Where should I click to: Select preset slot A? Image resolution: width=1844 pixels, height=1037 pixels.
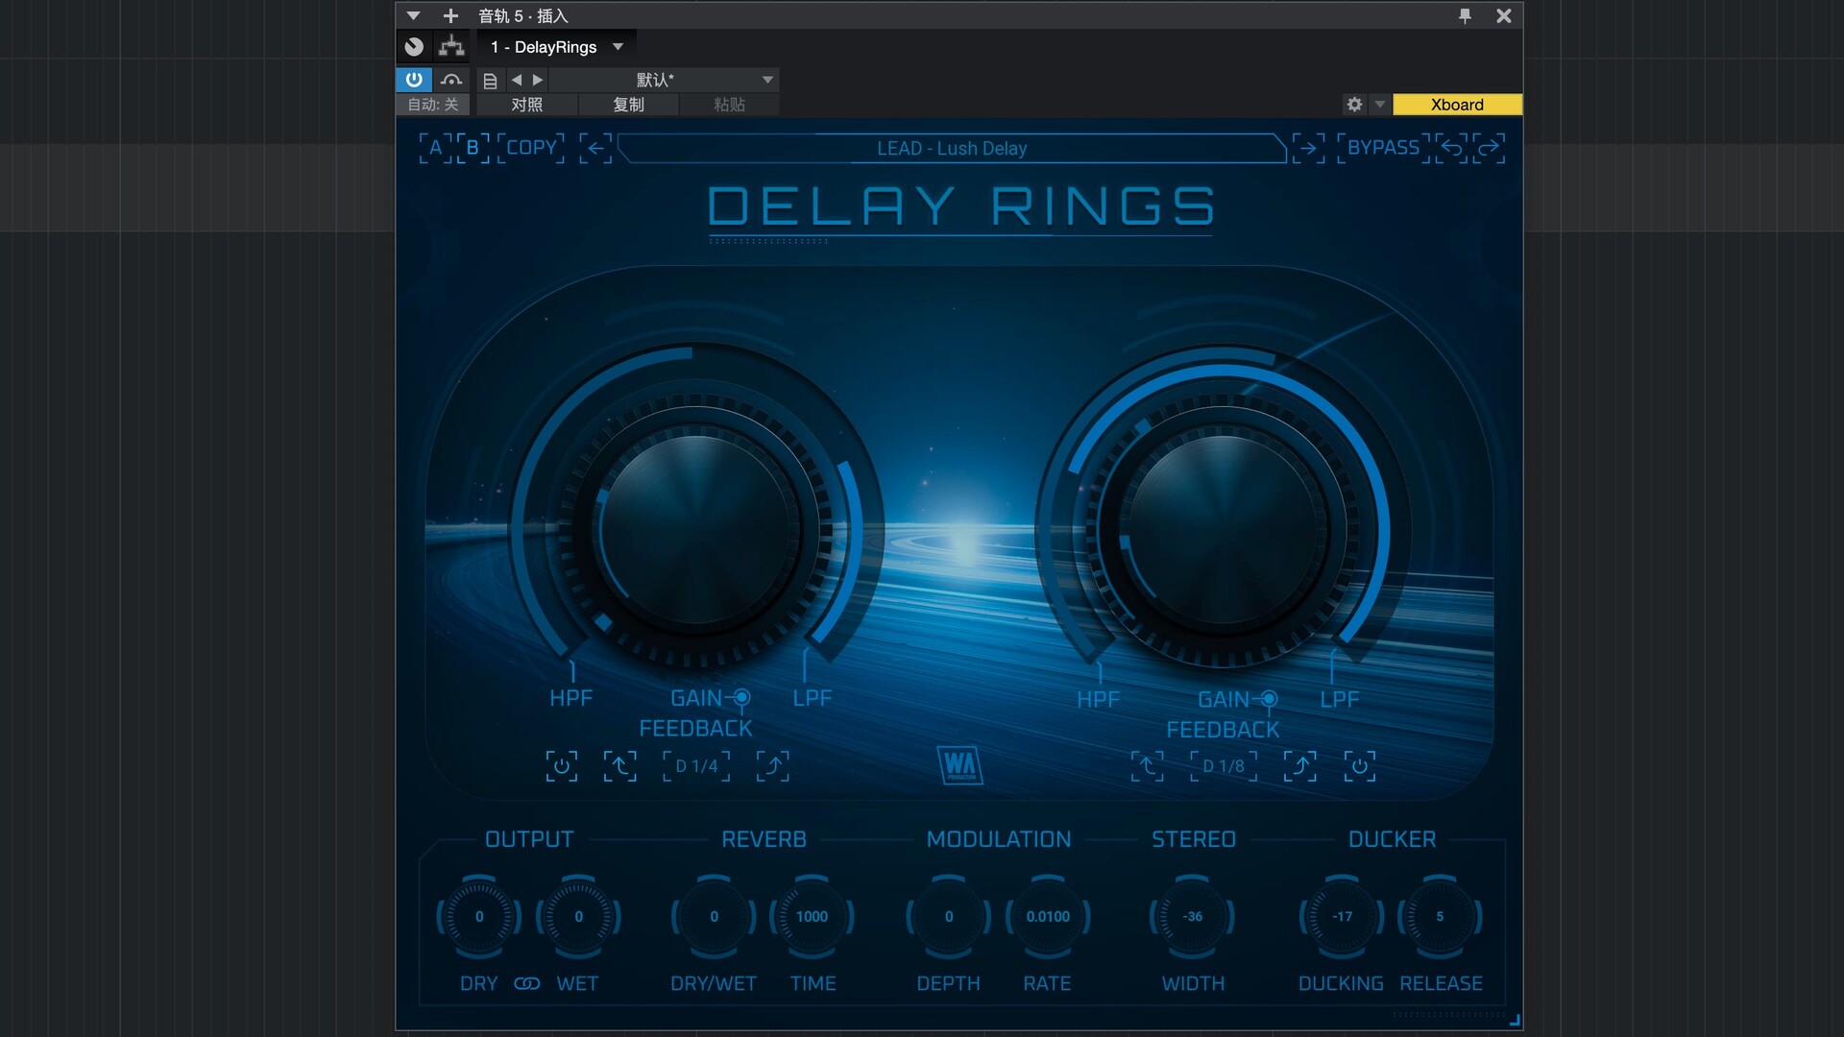point(435,148)
